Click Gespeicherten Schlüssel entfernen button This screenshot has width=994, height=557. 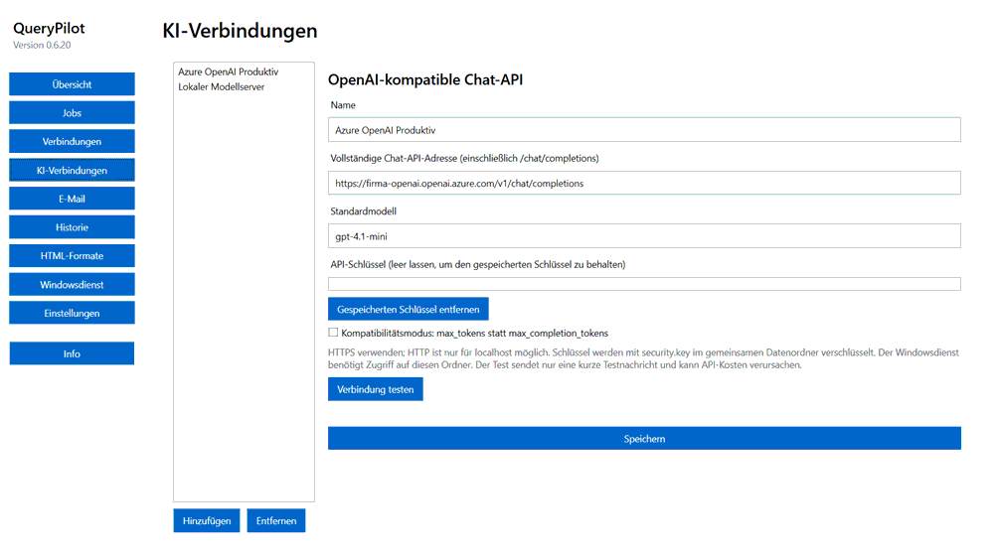409,310
